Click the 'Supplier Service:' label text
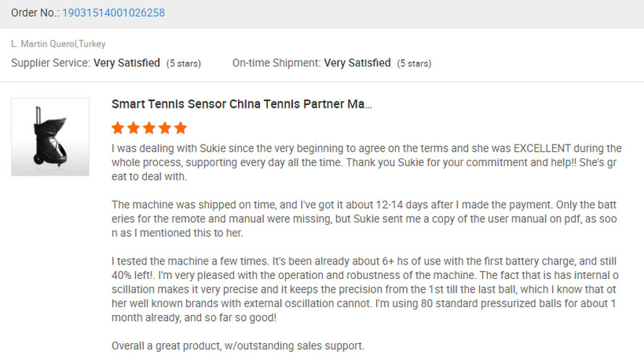Image resolution: width=644 pixels, height=362 pixels. coord(51,63)
